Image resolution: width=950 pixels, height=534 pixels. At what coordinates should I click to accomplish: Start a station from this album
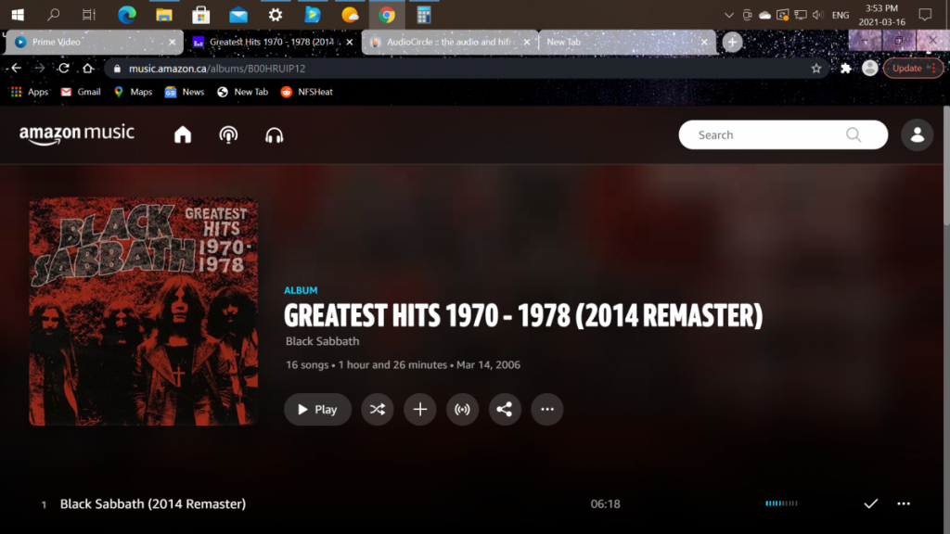(x=462, y=409)
